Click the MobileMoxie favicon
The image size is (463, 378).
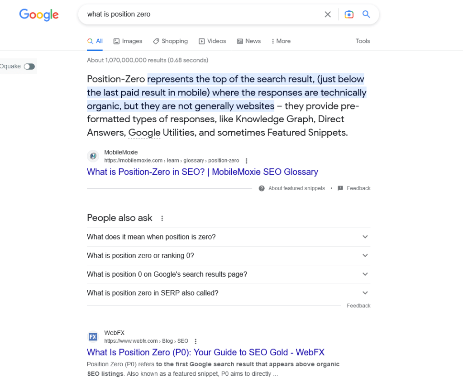(93, 156)
